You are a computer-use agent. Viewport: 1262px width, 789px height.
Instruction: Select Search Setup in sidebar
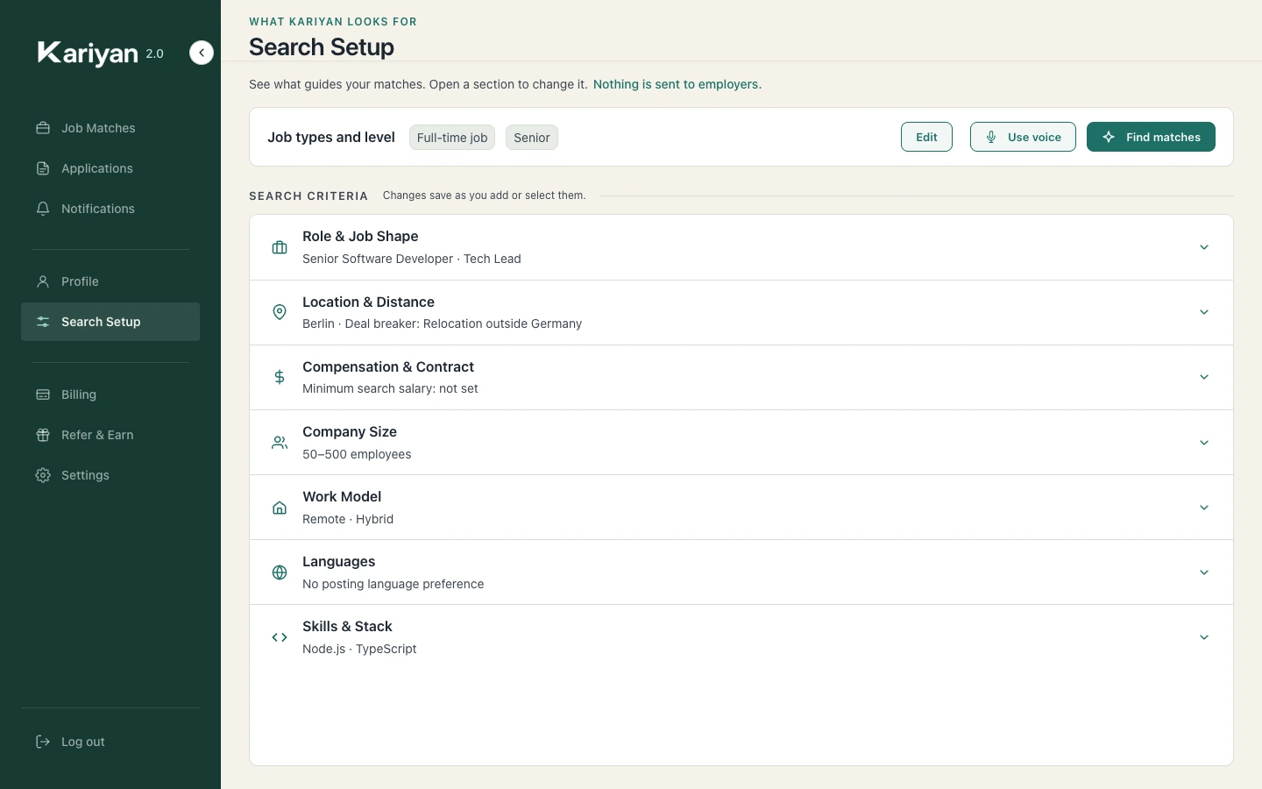click(110, 322)
